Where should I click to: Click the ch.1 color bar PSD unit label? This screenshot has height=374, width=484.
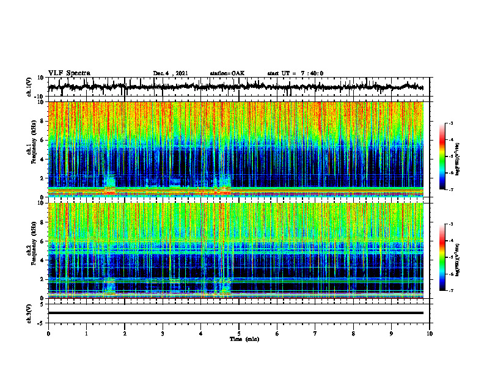coord(458,159)
